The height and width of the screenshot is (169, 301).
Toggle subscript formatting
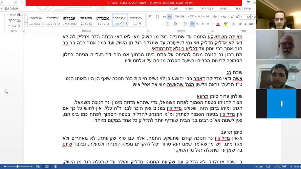(x=246, y=24)
